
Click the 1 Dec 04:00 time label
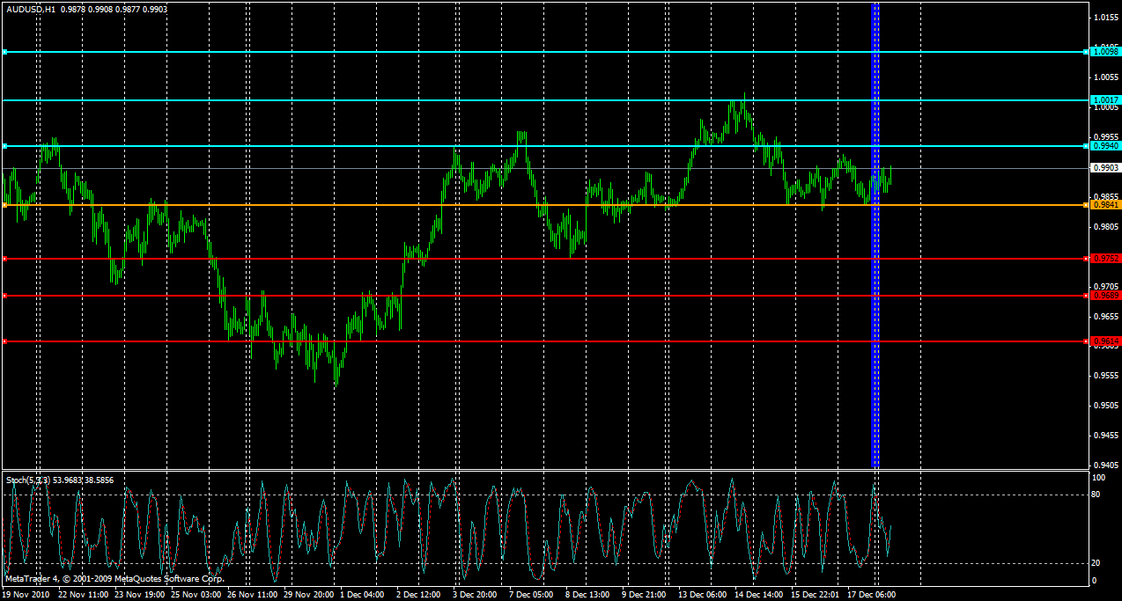point(362,595)
